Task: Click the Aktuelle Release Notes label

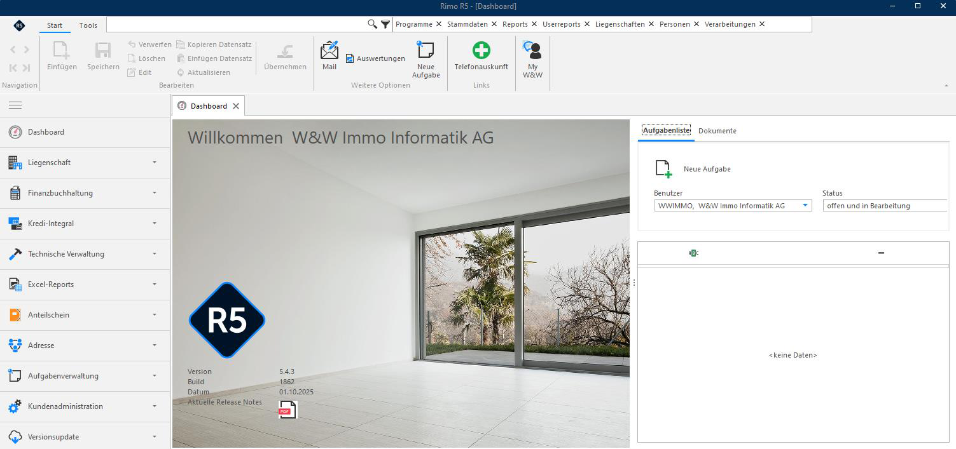Action: pos(225,402)
